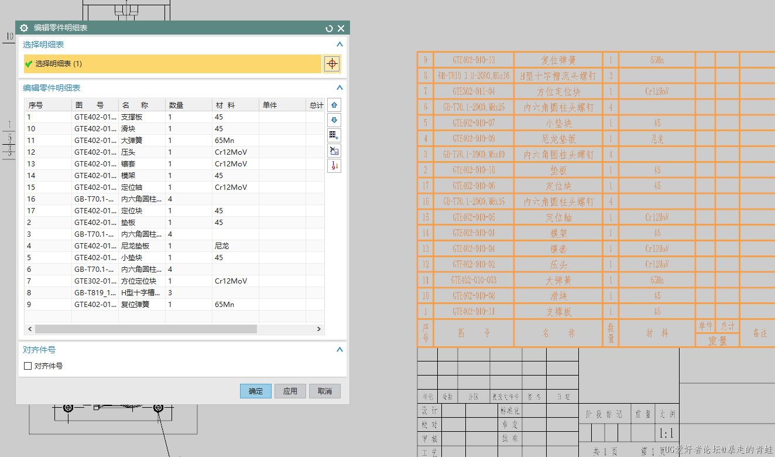Click the table's horizontal scrollbar thumb
The width and height of the screenshot is (775, 457).
[146, 329]
